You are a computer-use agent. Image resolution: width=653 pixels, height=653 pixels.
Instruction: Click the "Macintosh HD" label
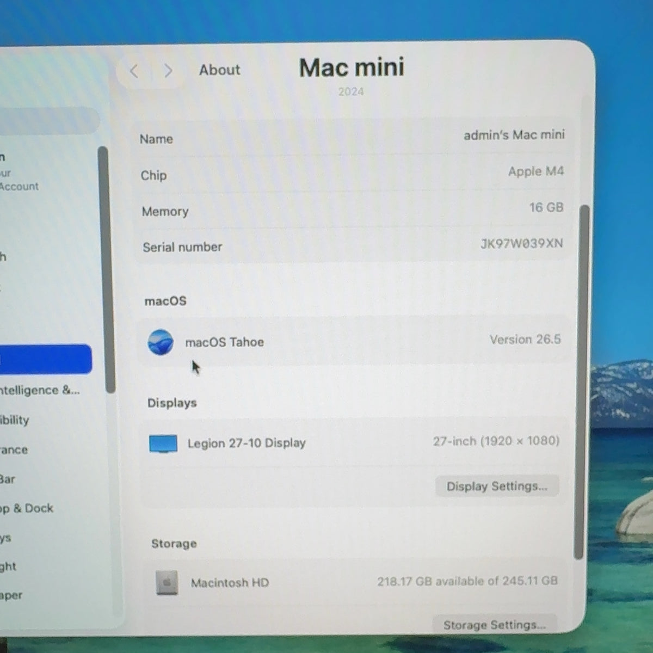230,583
